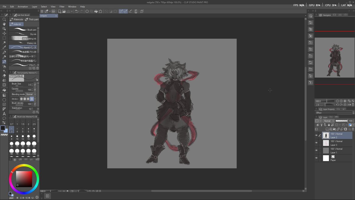Toggle visibility of Layer 3
The image size is (355, 200).
pyautogui.click(x=316, y=143)
